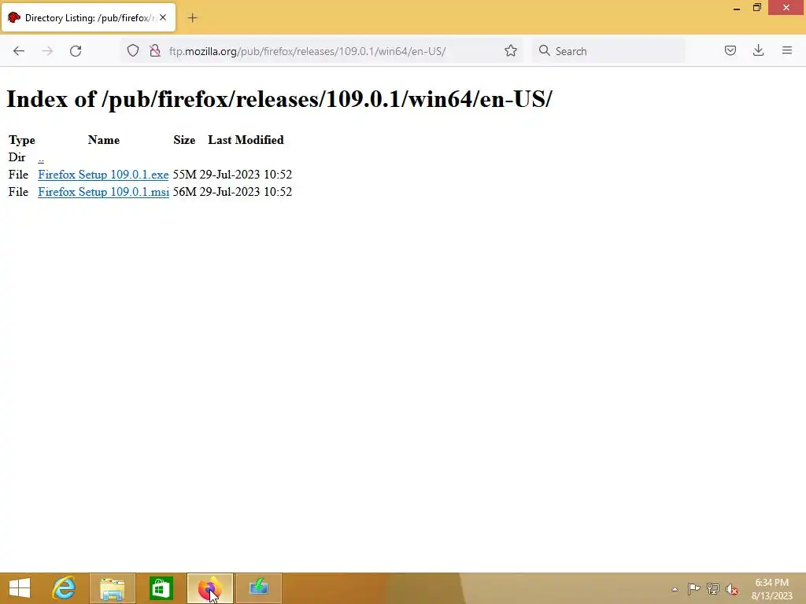Bookmark this page with the star

(x=510, y=50)
